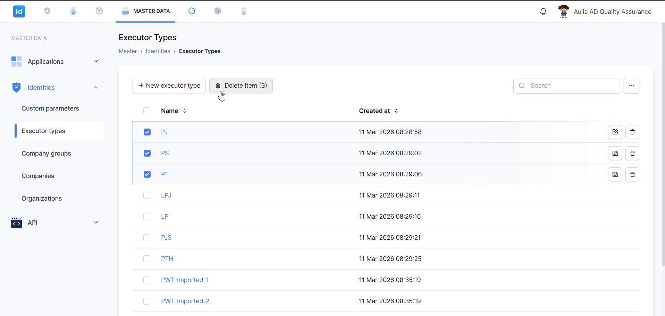Click the user avatar picture
Image resolution: width=665 pixels, height=316 pixels.
[563, 11]
